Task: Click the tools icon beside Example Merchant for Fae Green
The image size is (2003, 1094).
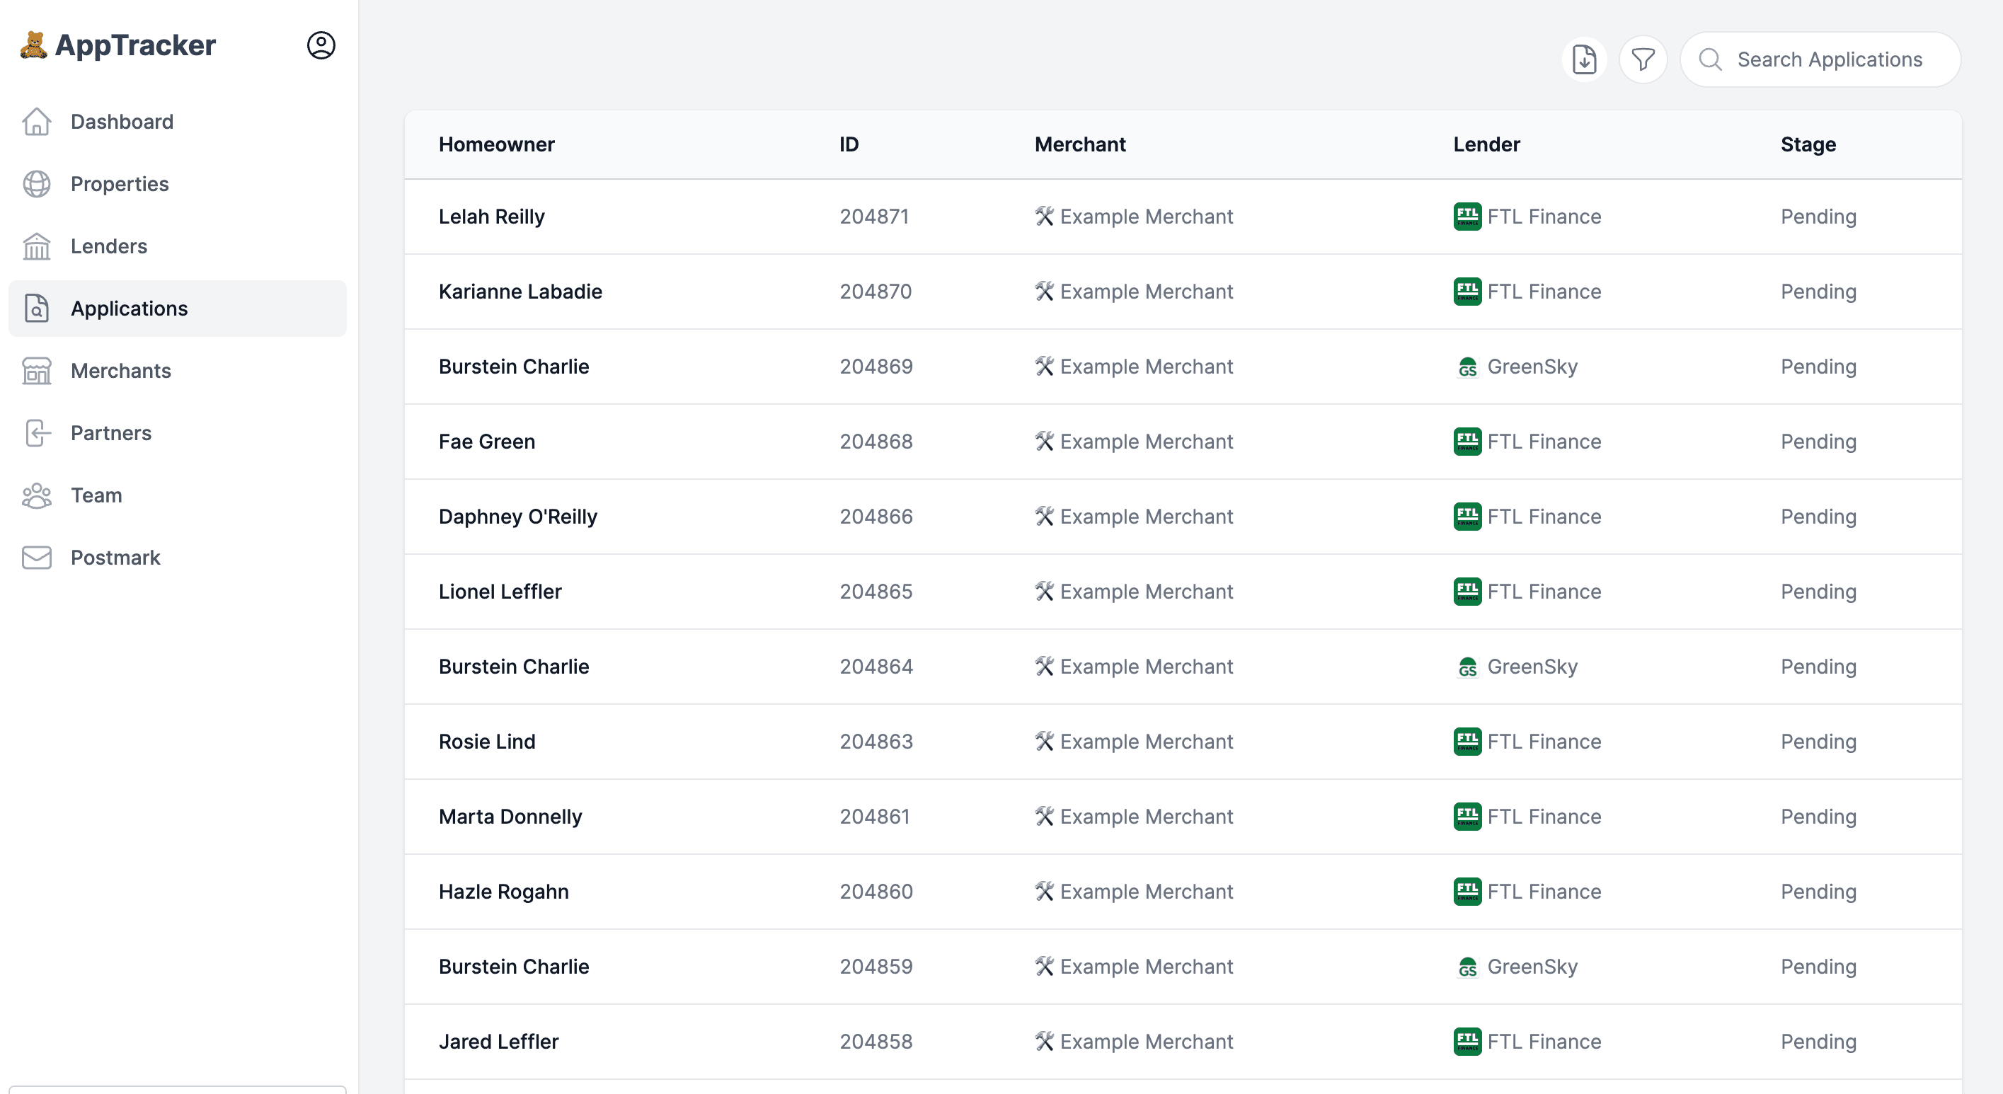Action: [1045, 441]
